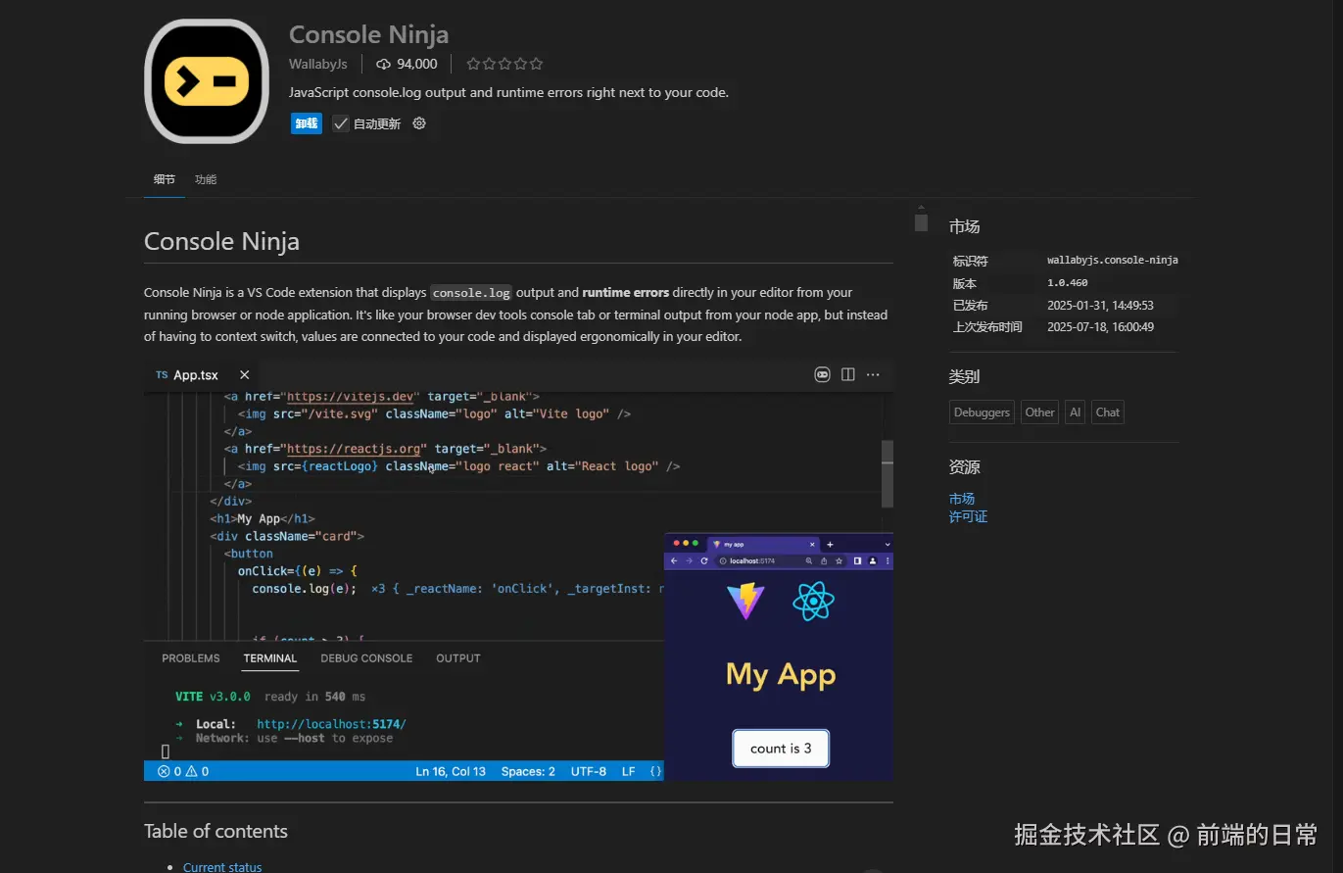This screenshot has width=1343, height=873.
Task: Select the PROBLEMS panel tab in preview
Action: 191,658
